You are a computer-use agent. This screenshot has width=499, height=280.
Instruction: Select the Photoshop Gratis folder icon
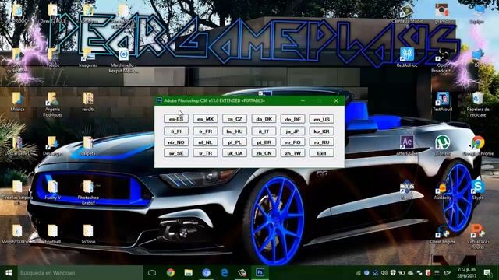click(88, 192)
